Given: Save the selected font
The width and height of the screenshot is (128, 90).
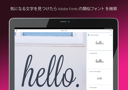Looking at the screenshot, I should [111, 30].
